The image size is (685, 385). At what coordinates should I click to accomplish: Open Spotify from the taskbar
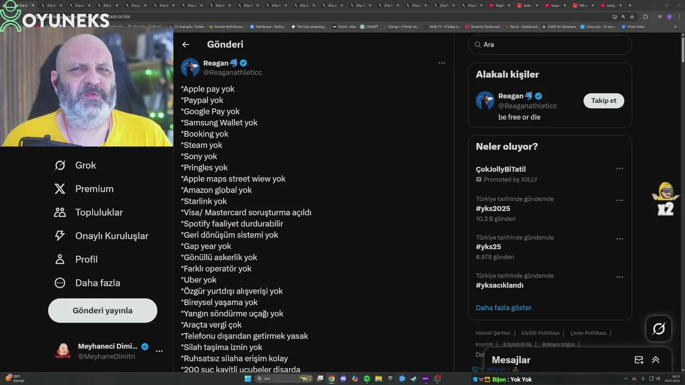(367, 379)
